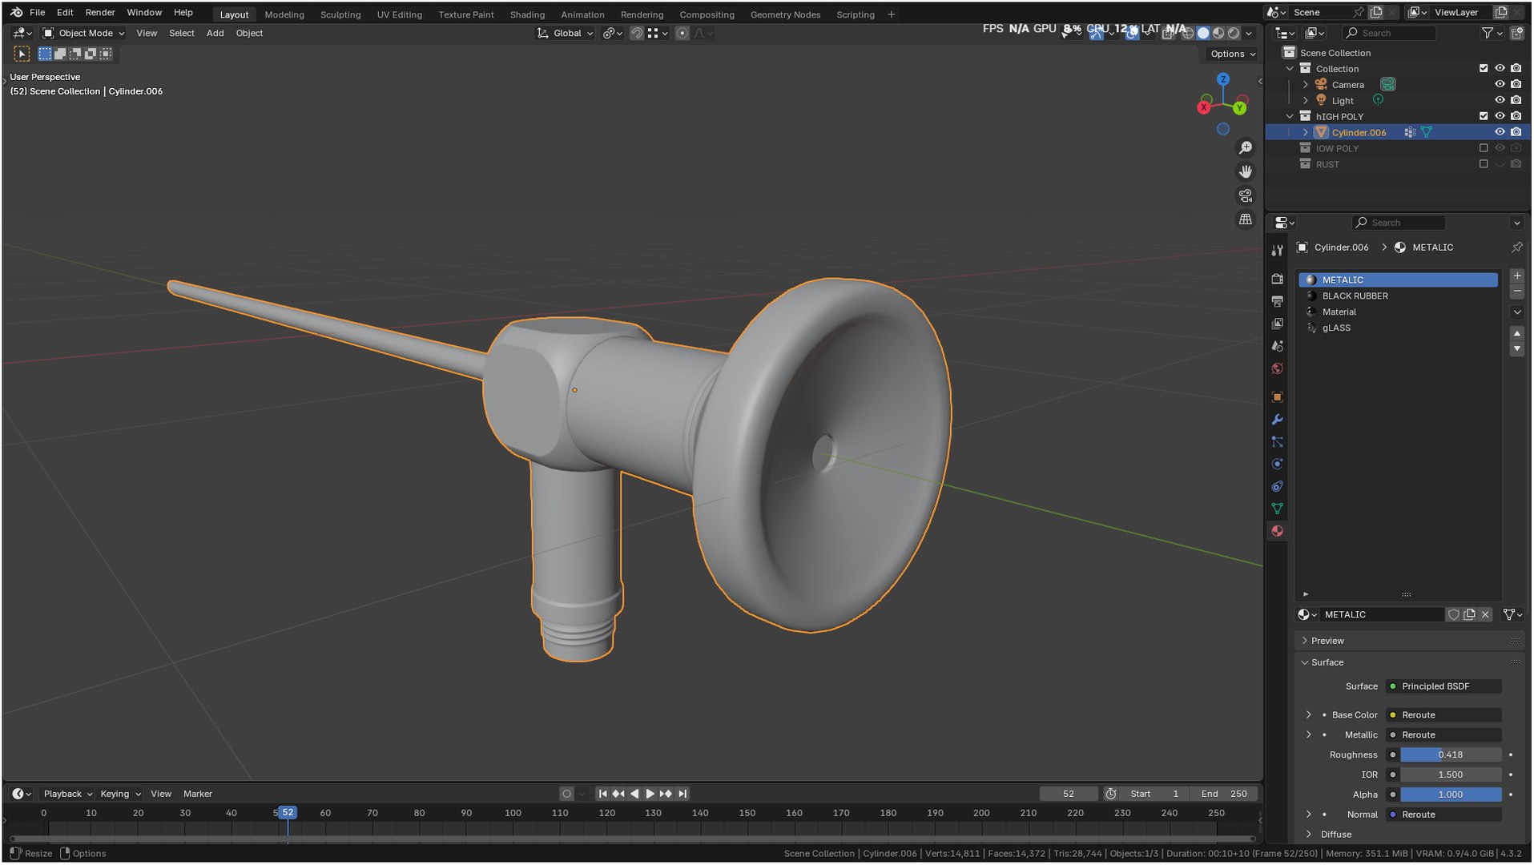
Task: Toggle Light visibility eye in outliner
Action: click(1500, 100)
